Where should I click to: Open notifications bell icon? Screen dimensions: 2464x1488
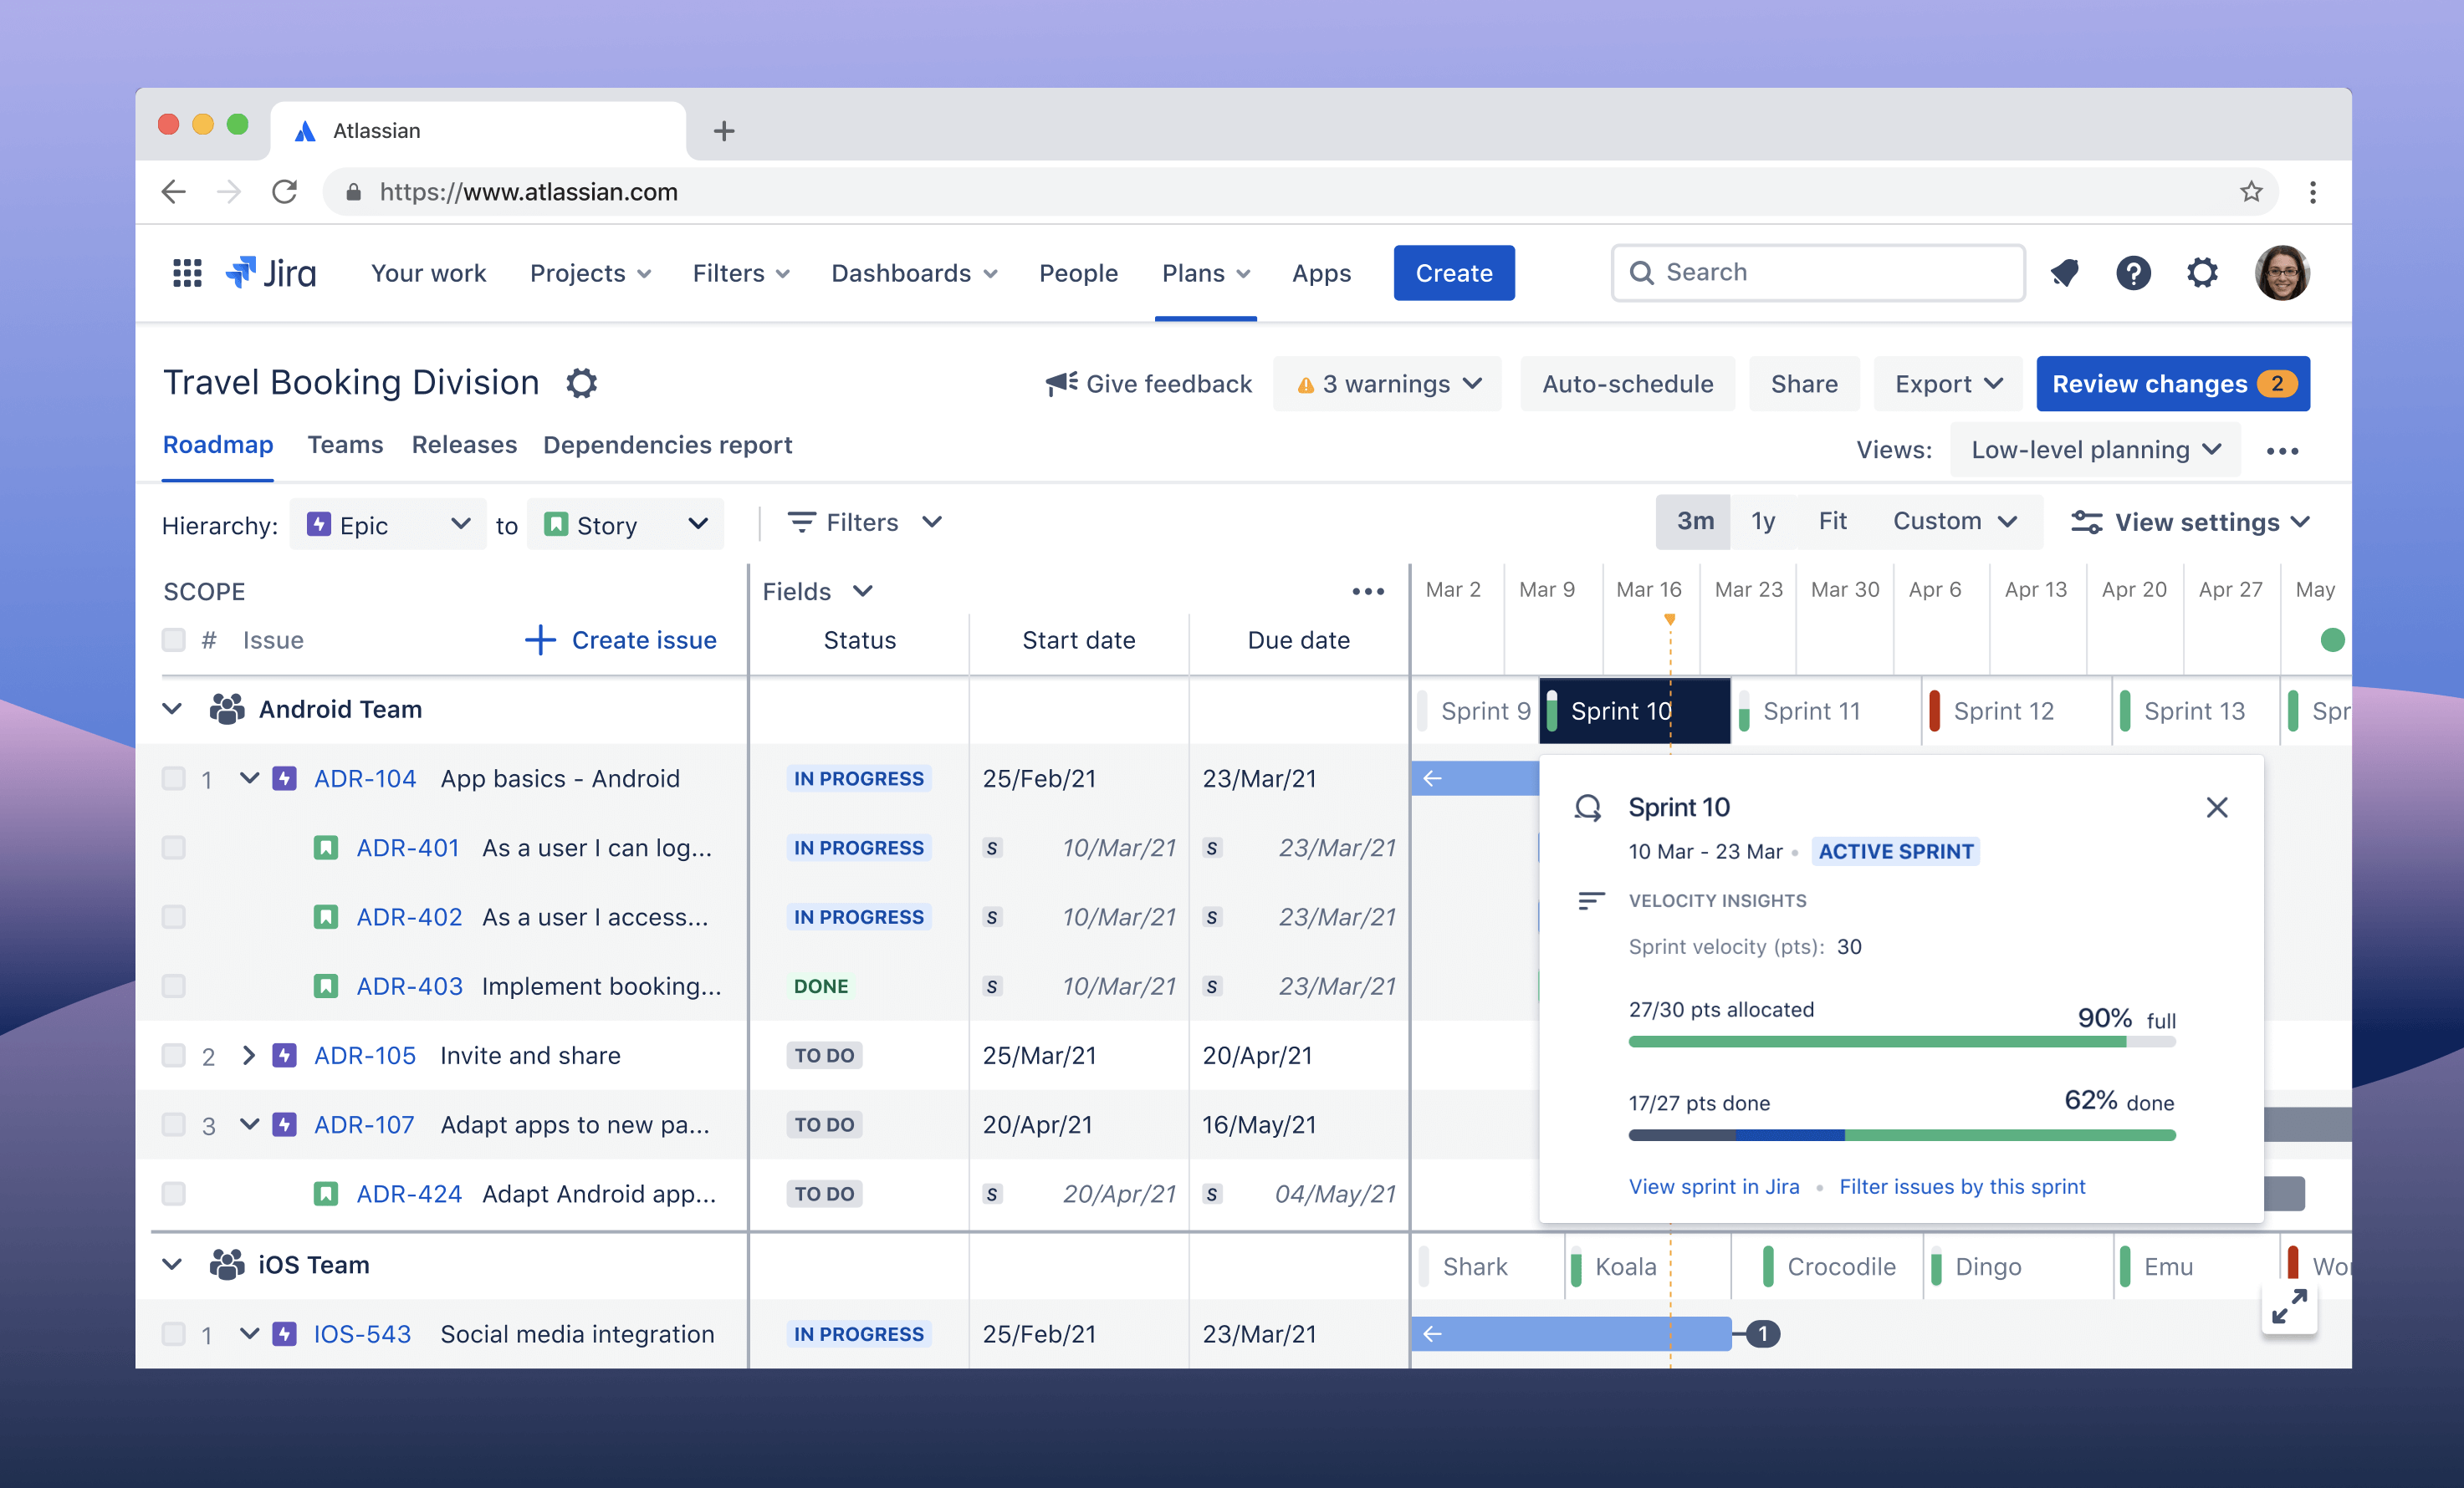click(2065, 273)
